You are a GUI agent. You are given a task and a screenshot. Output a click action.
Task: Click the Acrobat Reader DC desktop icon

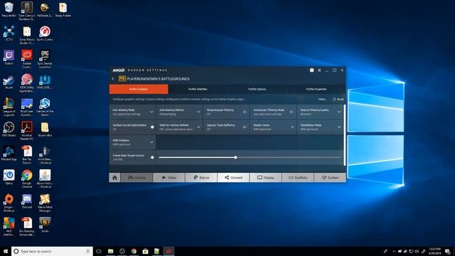(x=27, y=131)
